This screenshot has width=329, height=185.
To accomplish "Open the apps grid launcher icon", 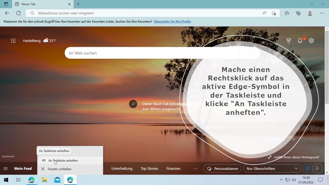I will pos(13,41).
